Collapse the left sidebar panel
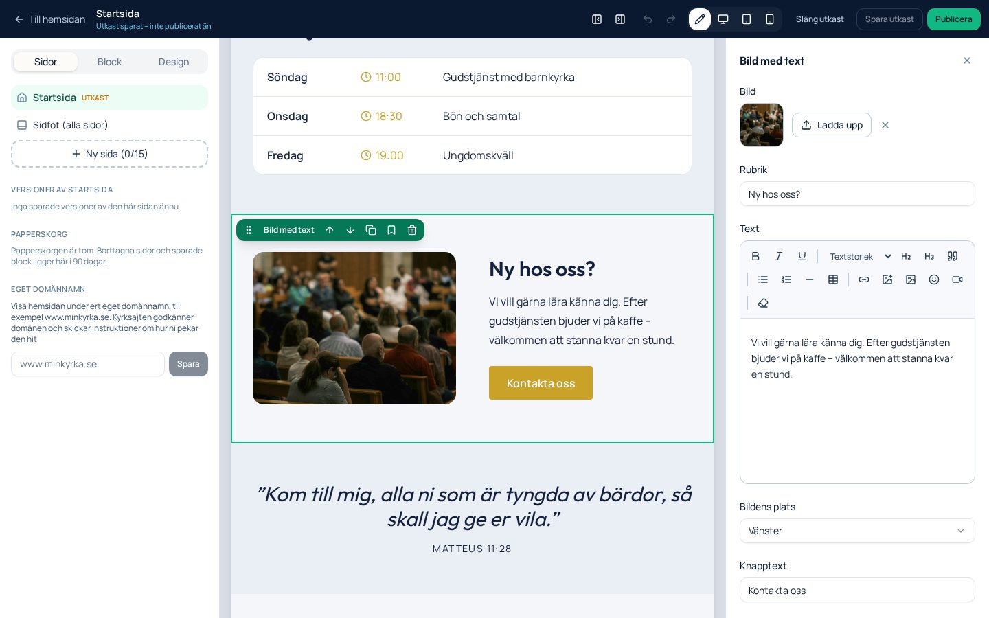The width and height of the screenshot is (989, 618). [597, 19]
